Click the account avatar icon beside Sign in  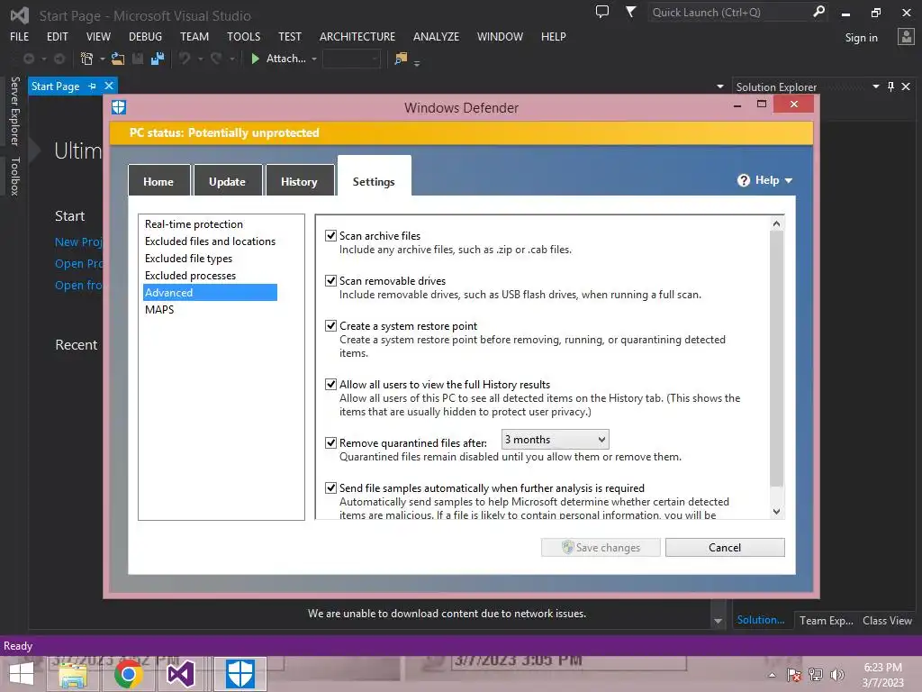pyautogui.click(x=906, y=37)
